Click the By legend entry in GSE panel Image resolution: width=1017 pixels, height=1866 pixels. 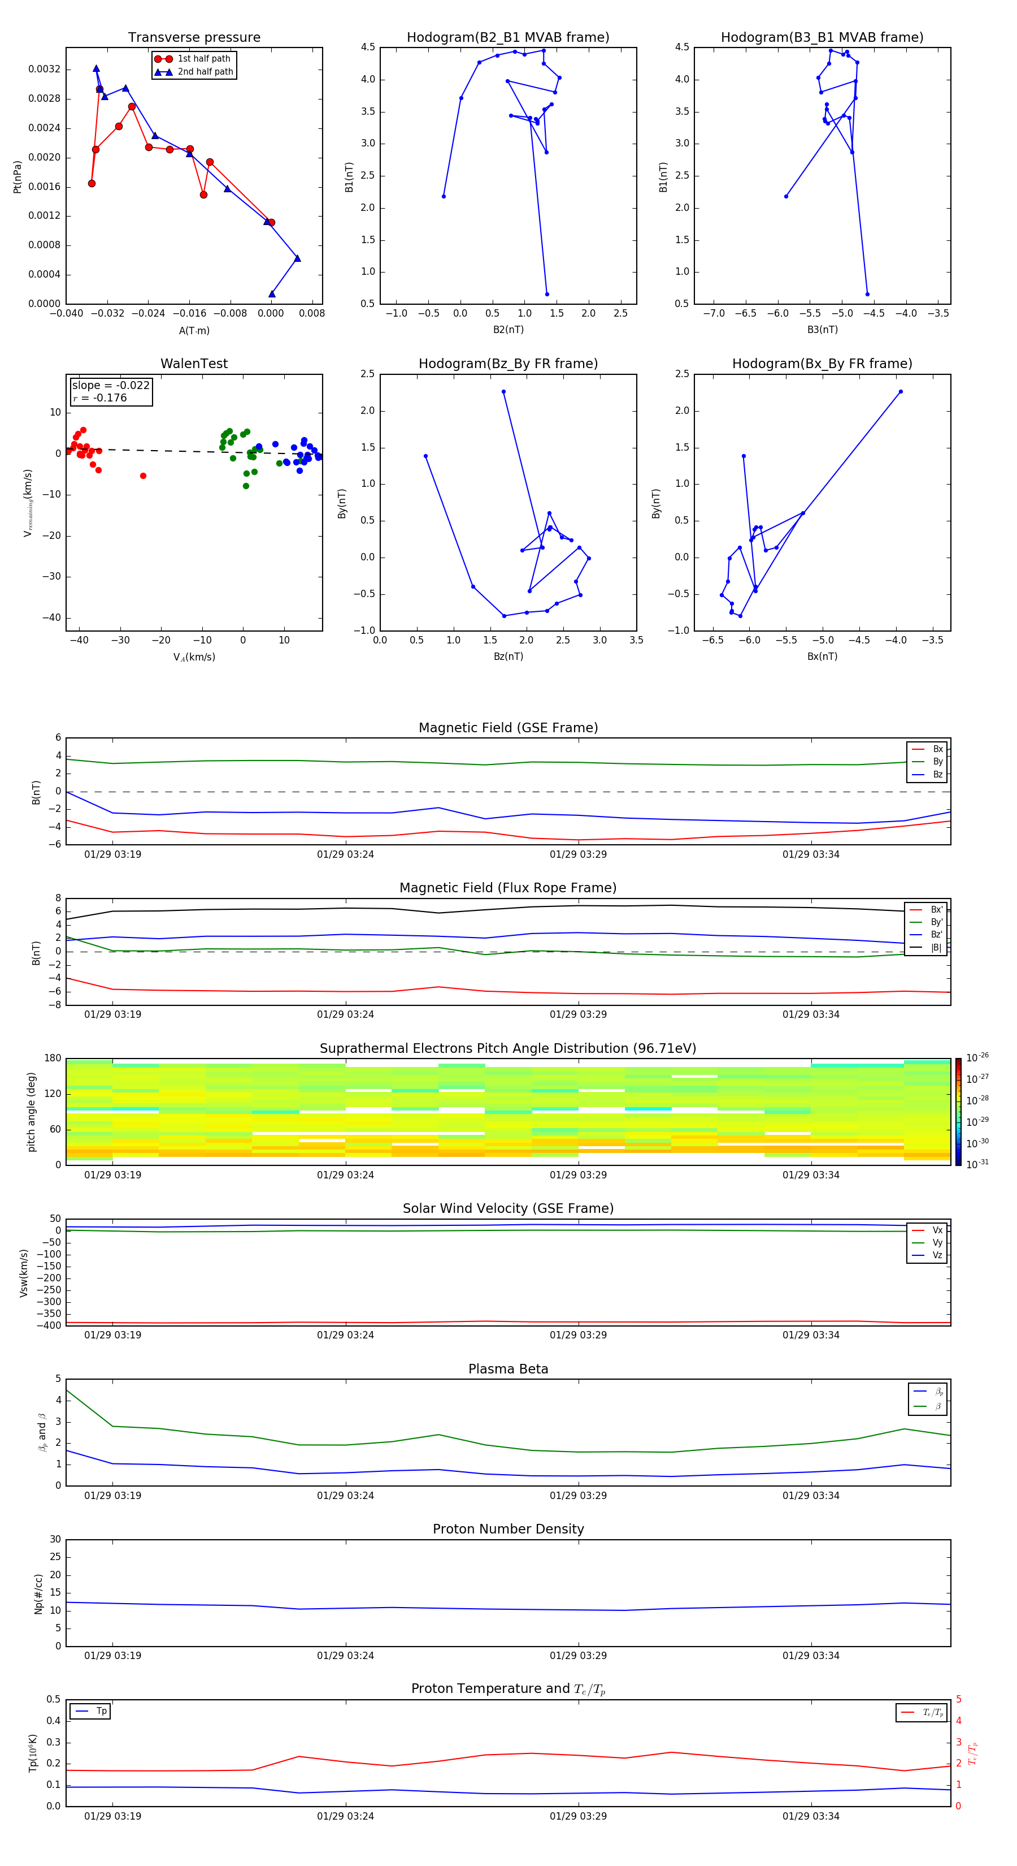tap(927, 761)
